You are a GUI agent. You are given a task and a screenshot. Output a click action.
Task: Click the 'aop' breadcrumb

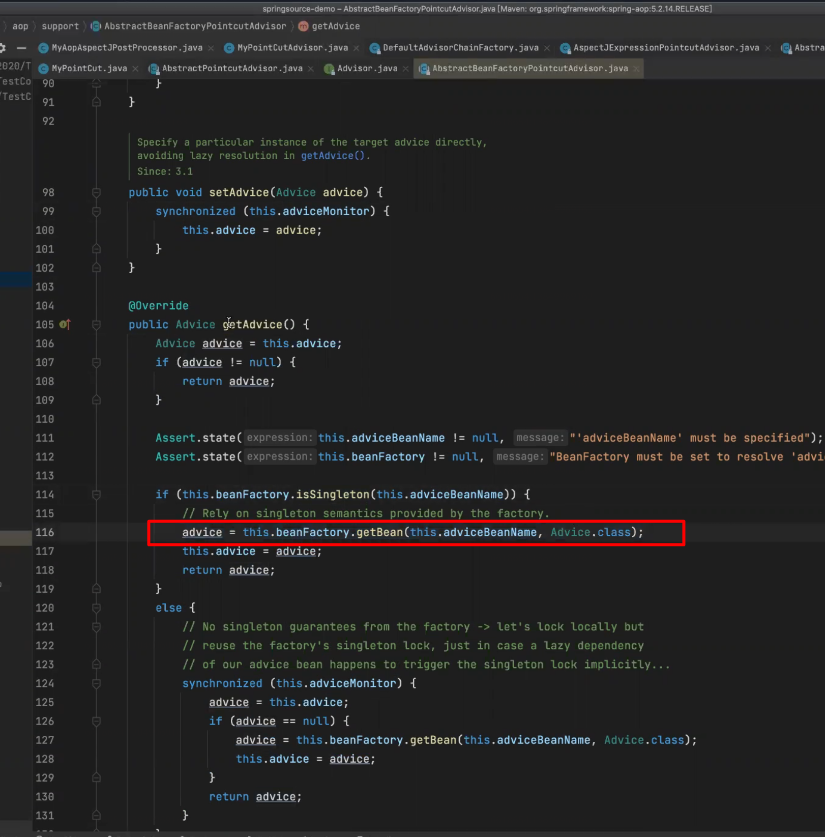click(20, 26)
